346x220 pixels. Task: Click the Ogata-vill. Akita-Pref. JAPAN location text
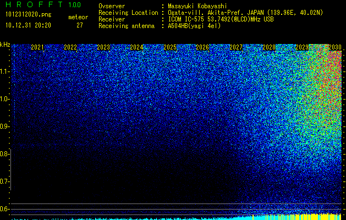pos(245,13)
